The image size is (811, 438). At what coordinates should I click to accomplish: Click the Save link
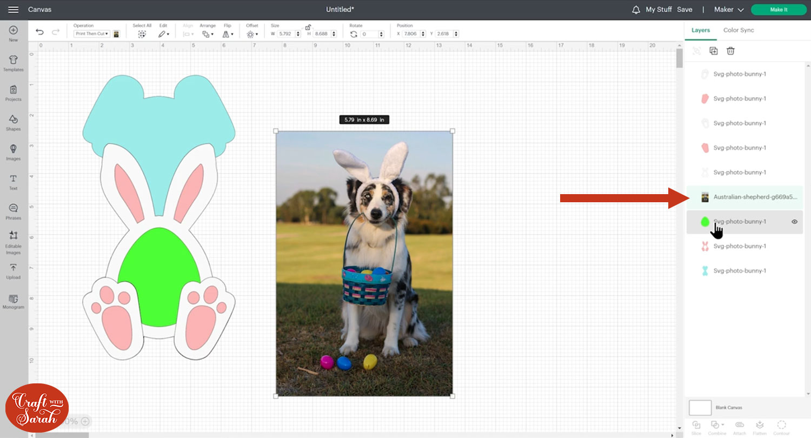(684, 10)
